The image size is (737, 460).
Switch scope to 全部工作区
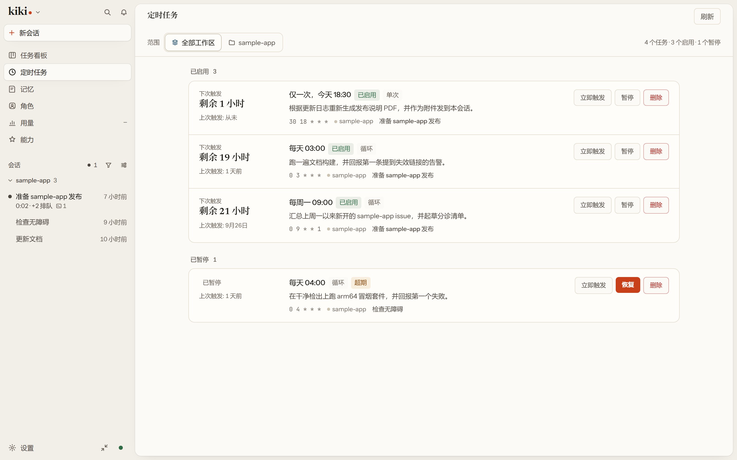pos(193,43)
